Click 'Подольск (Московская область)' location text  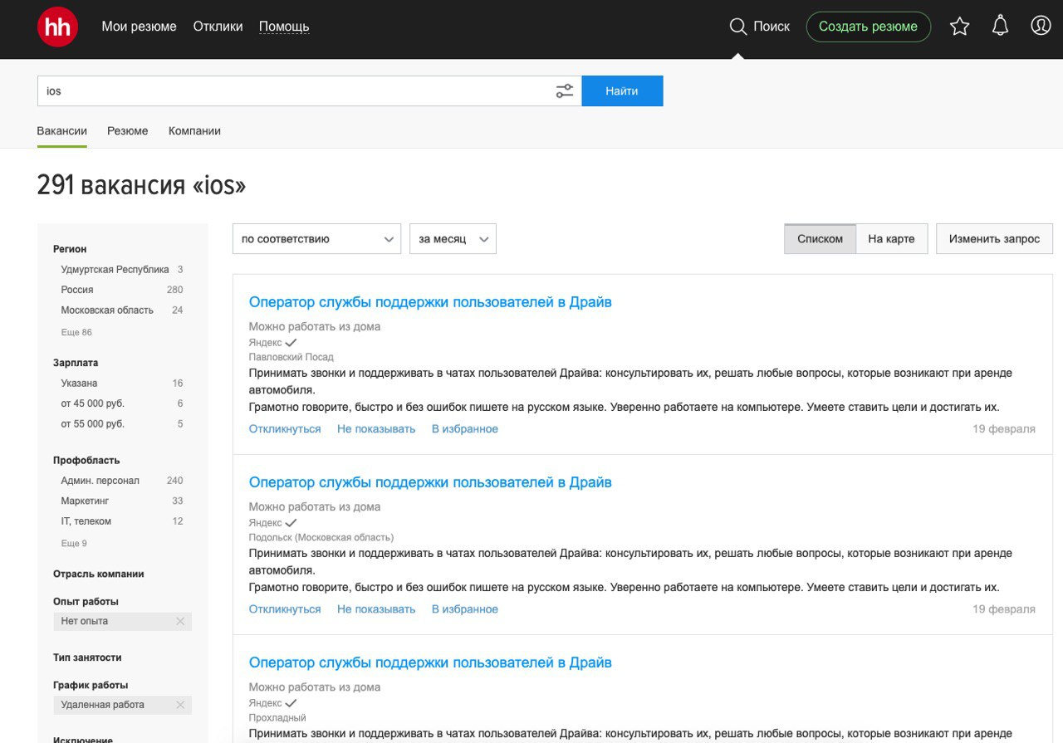[x=321, y=537]
